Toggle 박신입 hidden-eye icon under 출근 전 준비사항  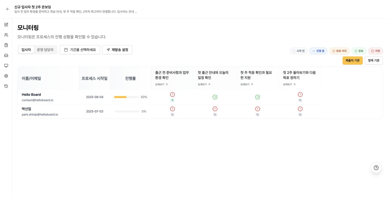(x=172, y=115)
